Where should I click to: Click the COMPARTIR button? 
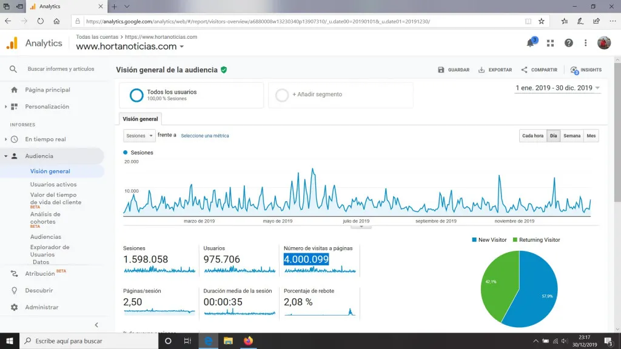pos(539,70)
